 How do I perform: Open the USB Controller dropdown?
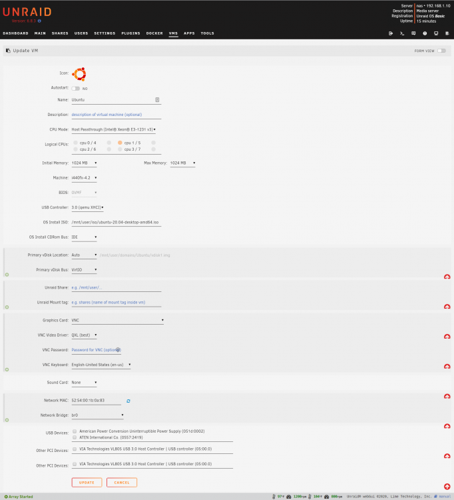[88, 207]
